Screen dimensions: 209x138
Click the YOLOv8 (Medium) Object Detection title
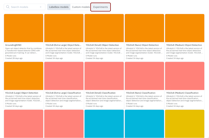184,45
